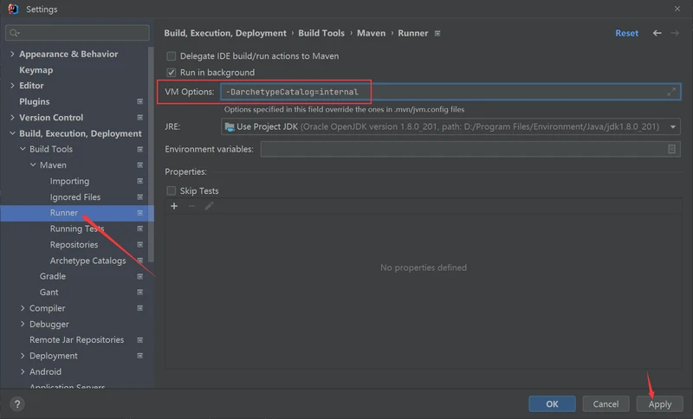Open the JRE dropdown list

coord(673,127)
